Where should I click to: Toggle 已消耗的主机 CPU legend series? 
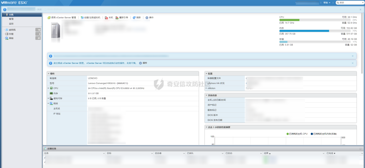coord(297,134)
